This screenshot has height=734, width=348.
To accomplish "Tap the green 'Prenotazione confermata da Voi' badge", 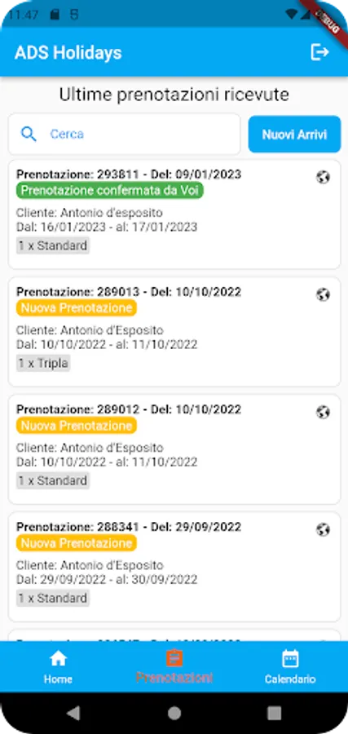I will (110, 191).
